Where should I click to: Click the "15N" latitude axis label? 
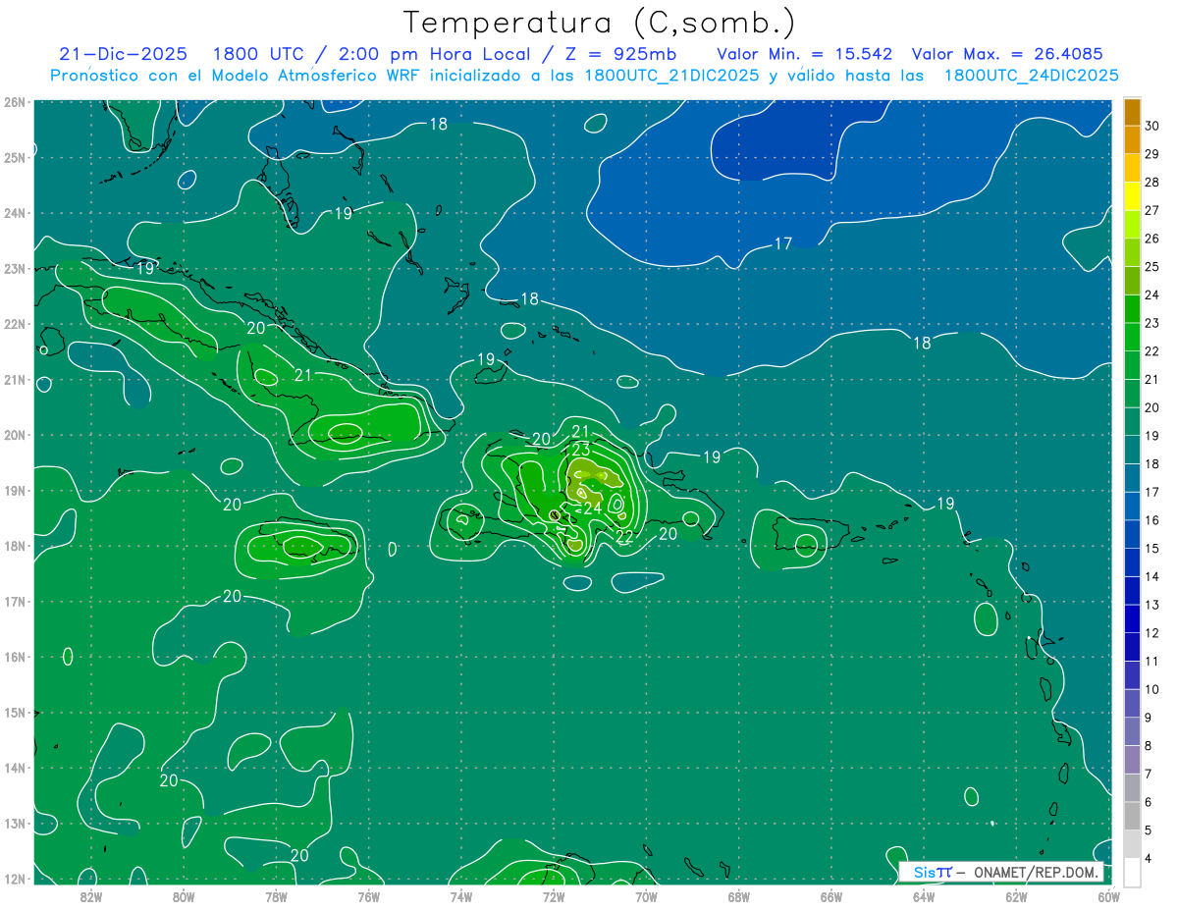click(14, 712)
